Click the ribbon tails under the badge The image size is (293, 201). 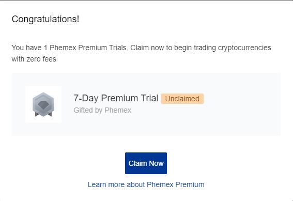click(43, 114)
